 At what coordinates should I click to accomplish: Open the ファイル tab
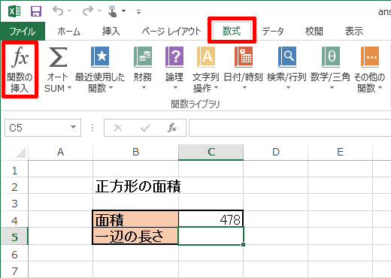tap(23, 32)
